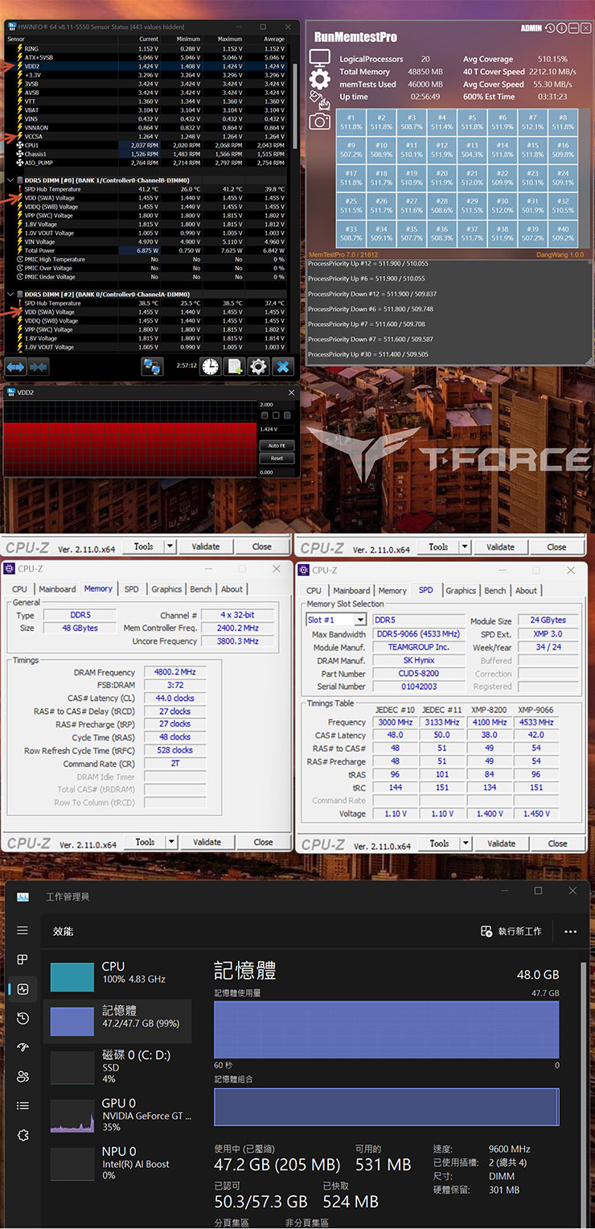Click RunMemtestPro monitor icon
The height and width of the screenshot is (1229, 595).
[x=320, y=59]
